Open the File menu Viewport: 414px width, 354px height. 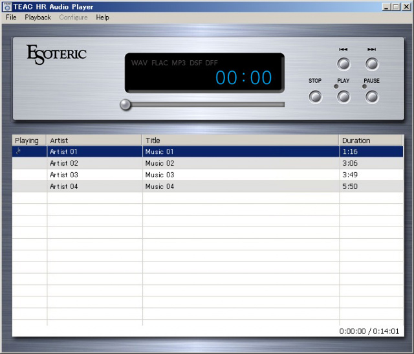click(11, 17)
